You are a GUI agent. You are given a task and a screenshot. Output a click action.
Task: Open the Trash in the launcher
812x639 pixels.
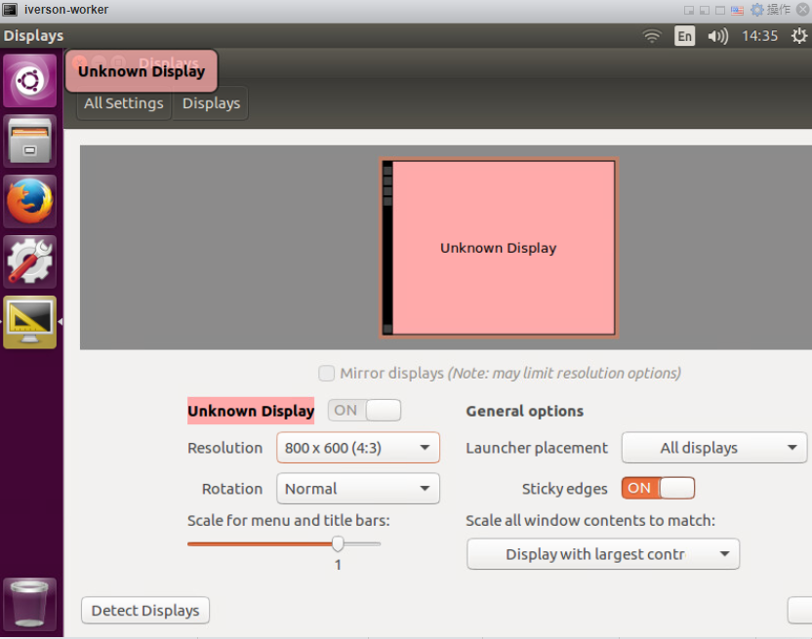(29, 604)
